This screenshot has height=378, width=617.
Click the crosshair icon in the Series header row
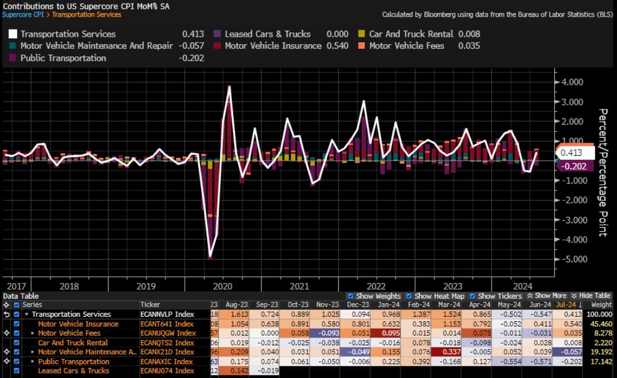[7, 305]
